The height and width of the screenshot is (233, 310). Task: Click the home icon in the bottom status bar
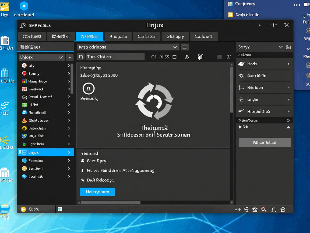point(283,209)
